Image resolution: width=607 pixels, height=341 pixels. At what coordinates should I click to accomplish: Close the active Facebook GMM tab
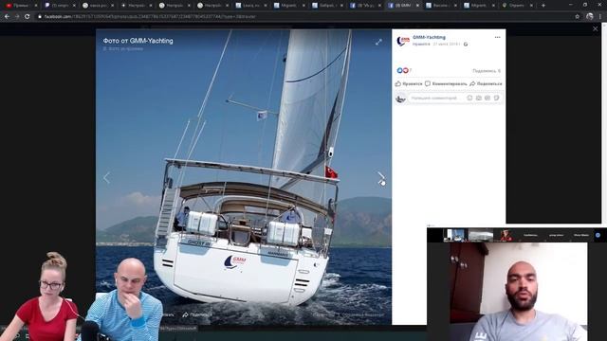tap(417, 6)
